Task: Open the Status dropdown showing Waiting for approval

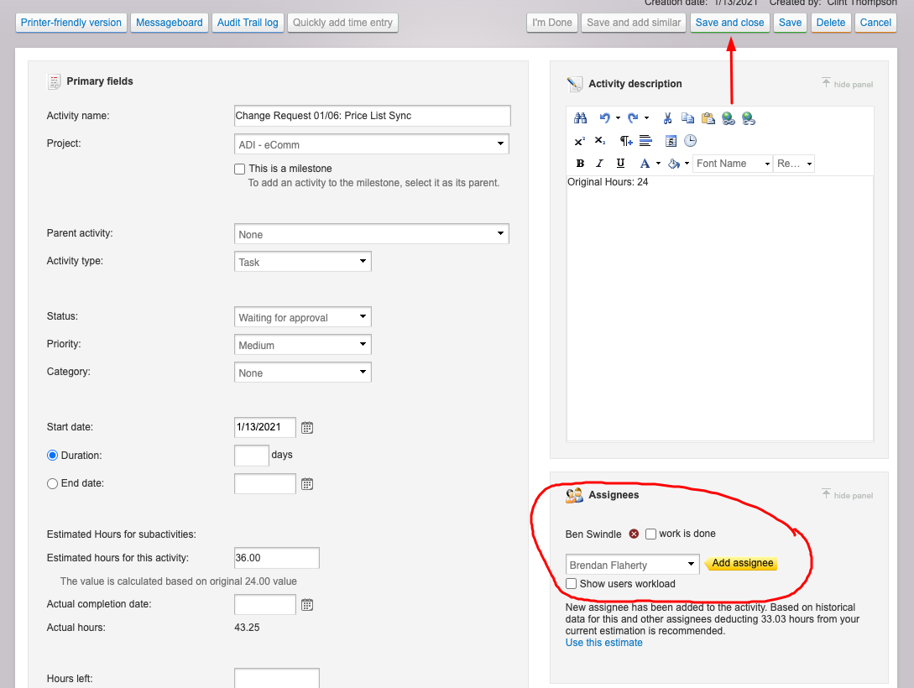Action: pos(302,317)
